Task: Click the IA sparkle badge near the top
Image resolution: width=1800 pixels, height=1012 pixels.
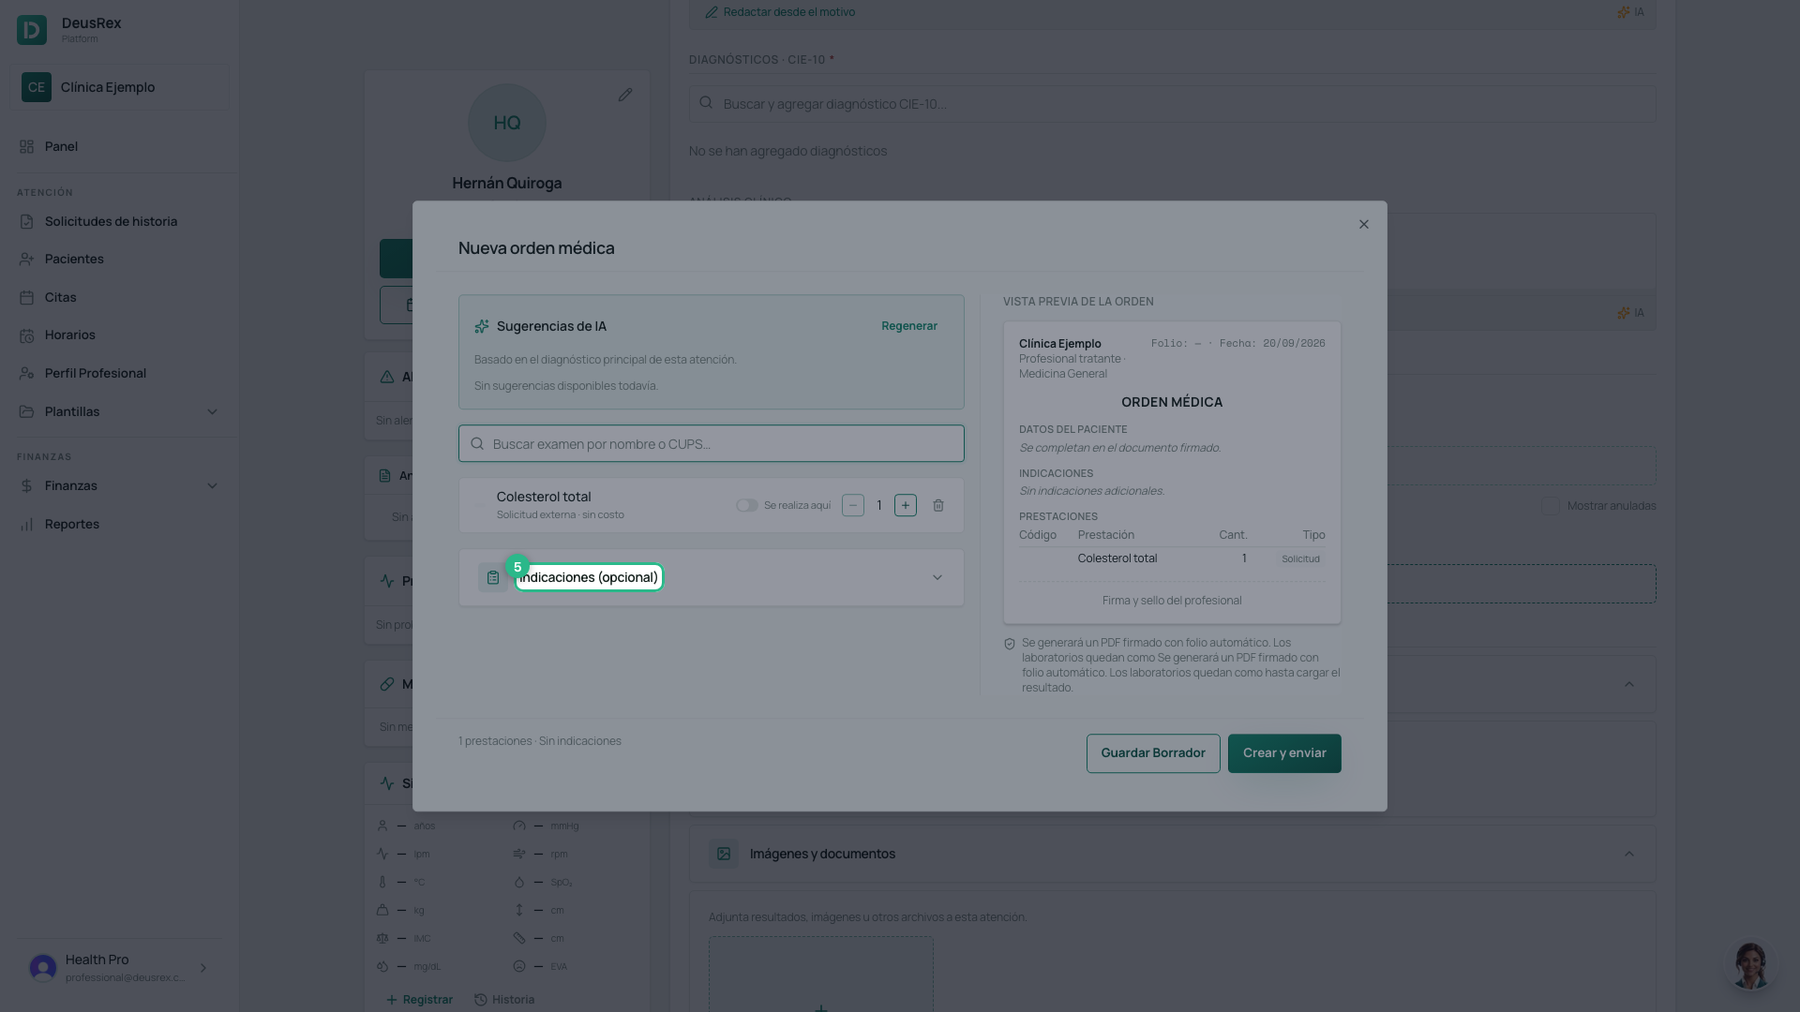Action: click(x=1629, y=12)
